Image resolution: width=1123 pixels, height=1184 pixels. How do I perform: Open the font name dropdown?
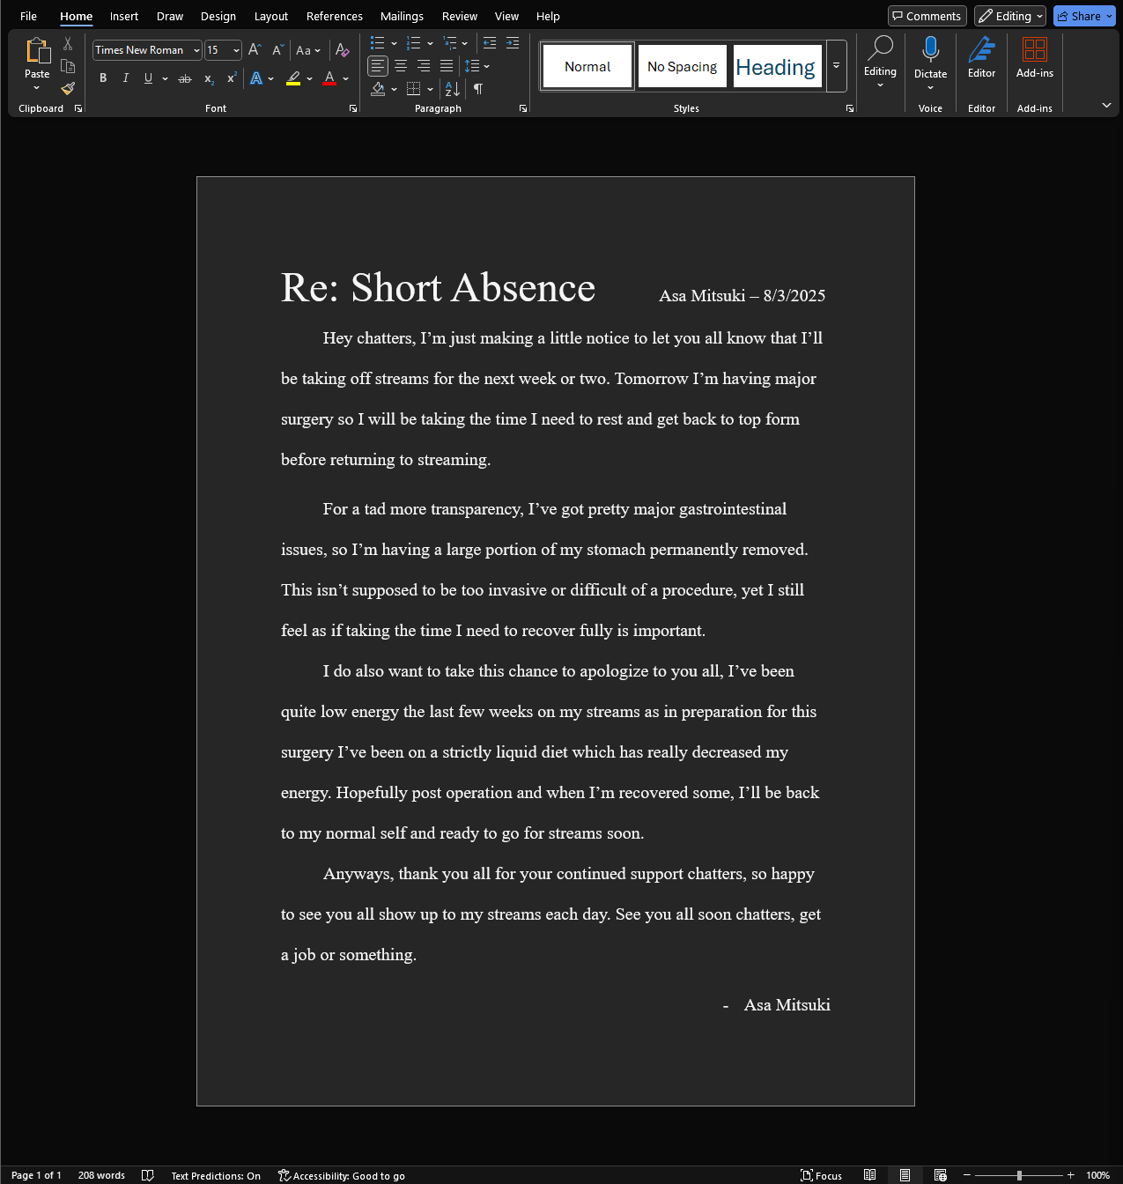coord(196,50)
